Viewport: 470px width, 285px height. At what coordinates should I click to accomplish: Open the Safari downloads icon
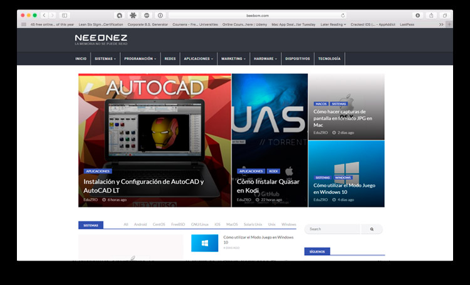417,15
